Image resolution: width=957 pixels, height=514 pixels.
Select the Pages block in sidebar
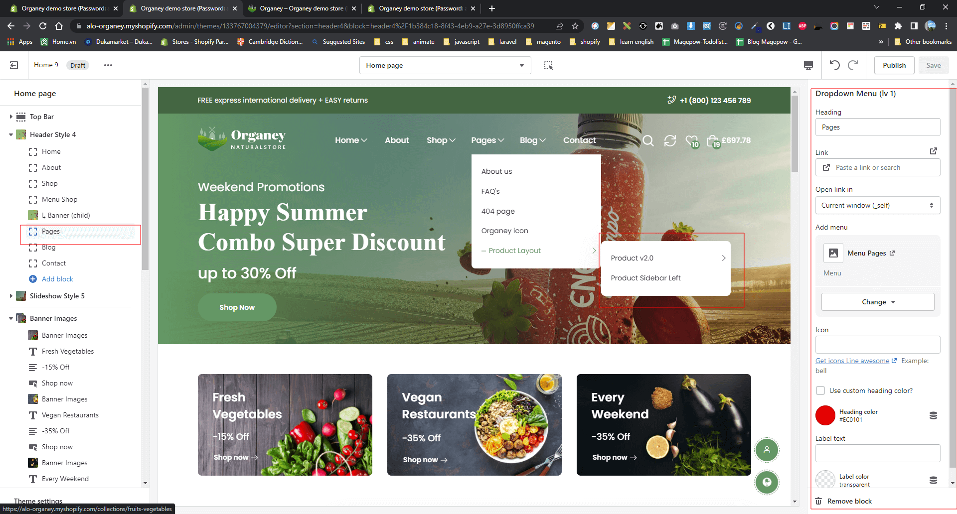(51, 231)
